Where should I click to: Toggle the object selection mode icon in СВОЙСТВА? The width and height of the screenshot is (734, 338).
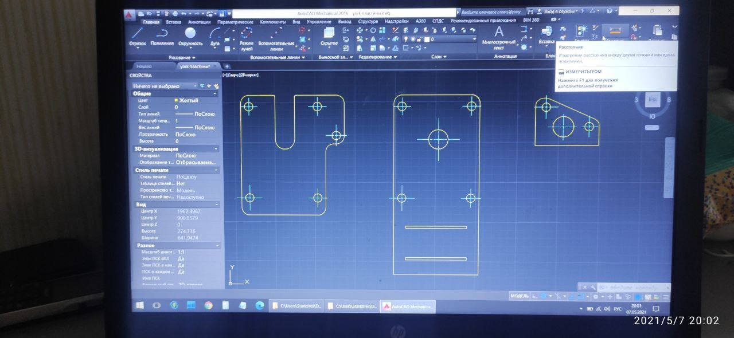pyautogui.click(x=202, y=86)
